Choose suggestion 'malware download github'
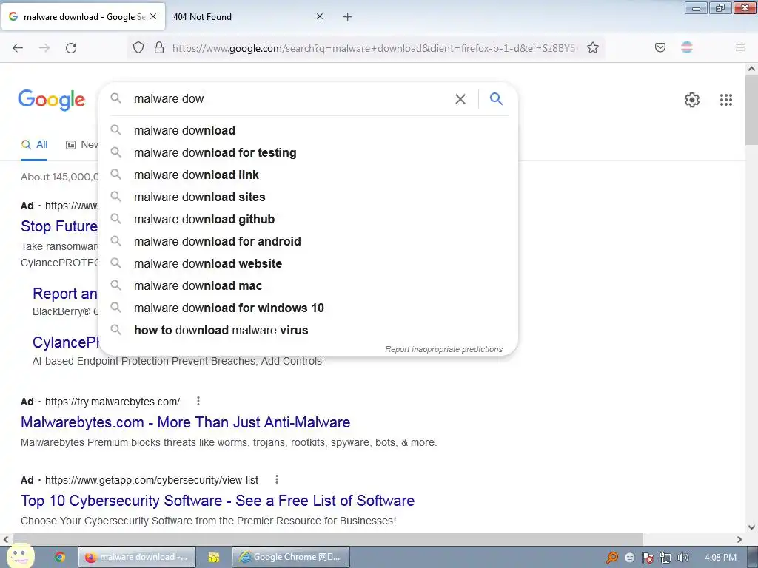Viewport: 758px width, 568px height. pos(308,219)
